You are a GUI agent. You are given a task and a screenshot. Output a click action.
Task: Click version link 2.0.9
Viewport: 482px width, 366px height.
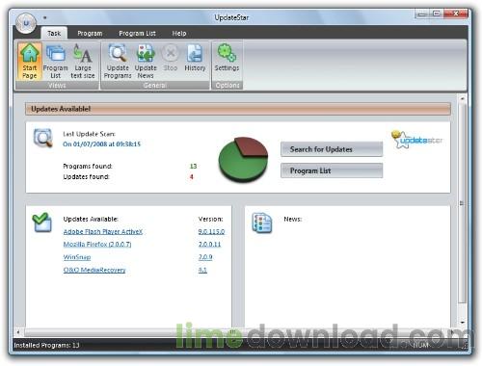coord(205,257)
